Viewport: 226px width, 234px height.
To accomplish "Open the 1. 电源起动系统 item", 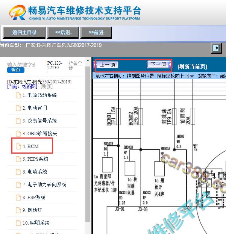I will 39,95.
